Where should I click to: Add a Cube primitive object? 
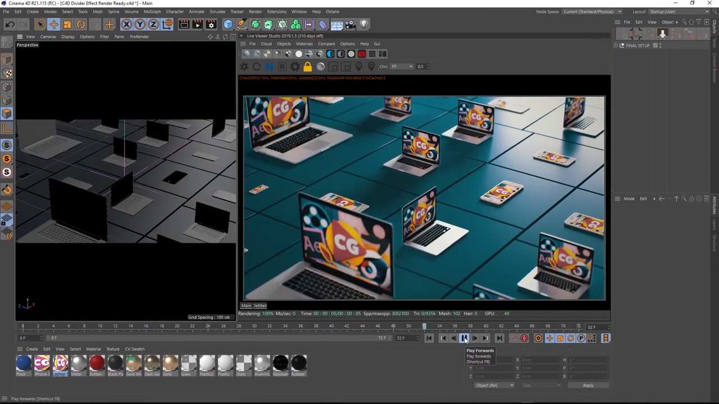click(x=228, y=24)
